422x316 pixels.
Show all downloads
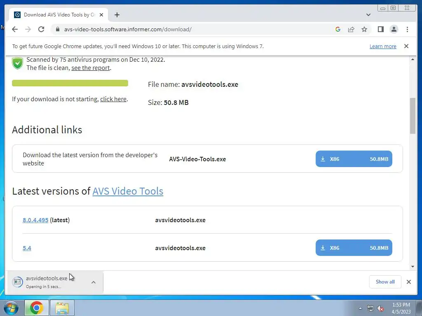(x=385, y=281)
